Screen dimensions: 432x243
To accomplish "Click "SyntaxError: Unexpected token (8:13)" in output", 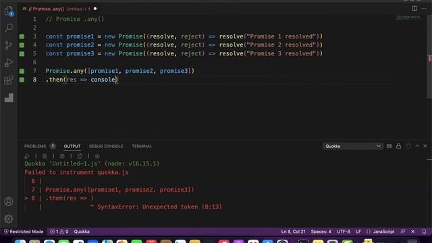I will [159, 207].
